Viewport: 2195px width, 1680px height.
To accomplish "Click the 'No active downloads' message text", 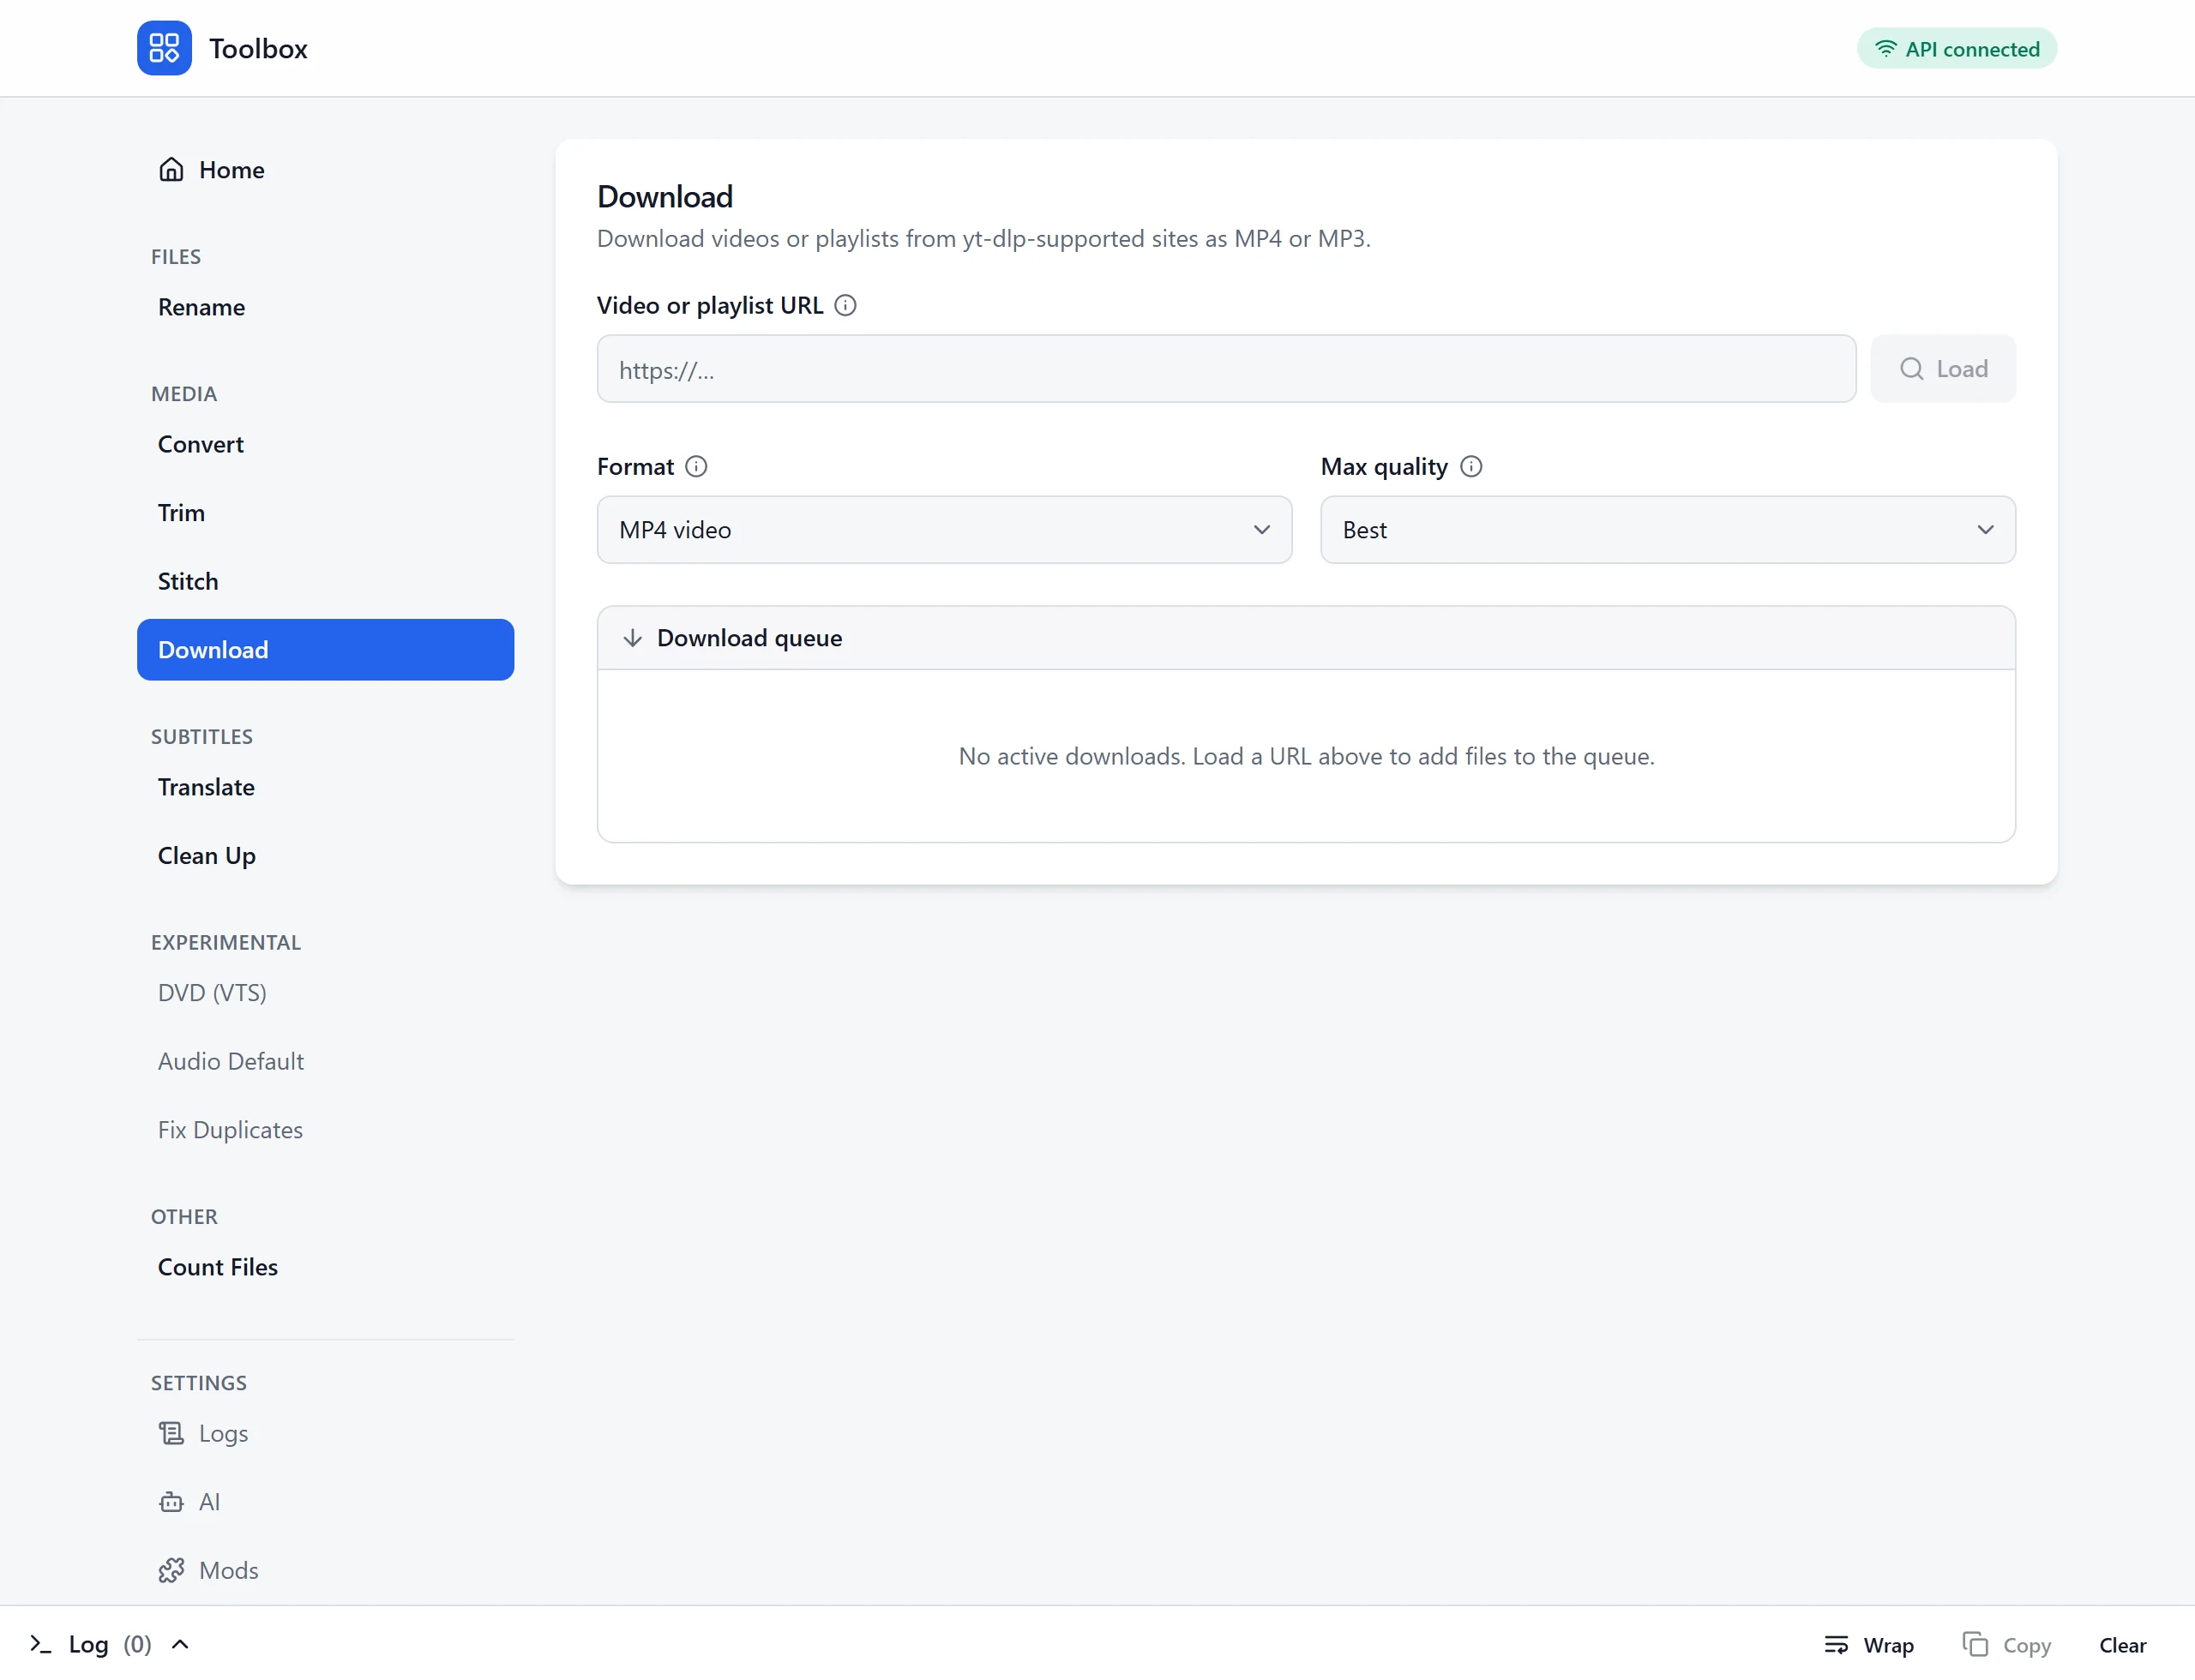I will (x=1307, y=756).
